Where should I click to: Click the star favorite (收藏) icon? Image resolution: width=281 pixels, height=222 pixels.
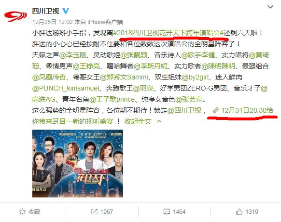click(22, 211)
